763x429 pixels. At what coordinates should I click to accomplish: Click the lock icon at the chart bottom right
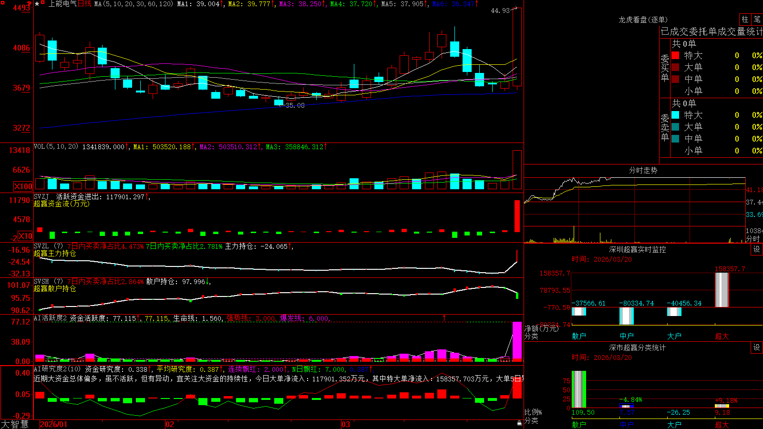519,423
